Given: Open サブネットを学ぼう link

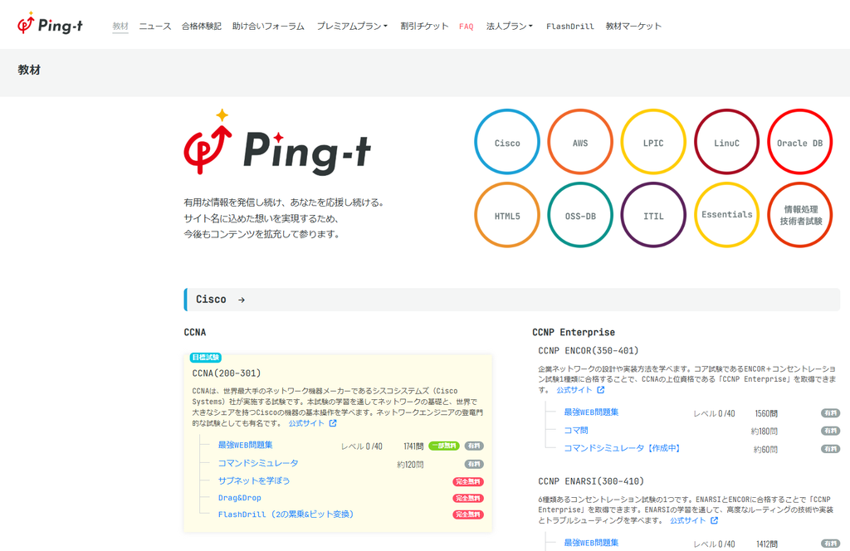Looking at the screenshot, I should pyautogui.click(x=254, y=480).
